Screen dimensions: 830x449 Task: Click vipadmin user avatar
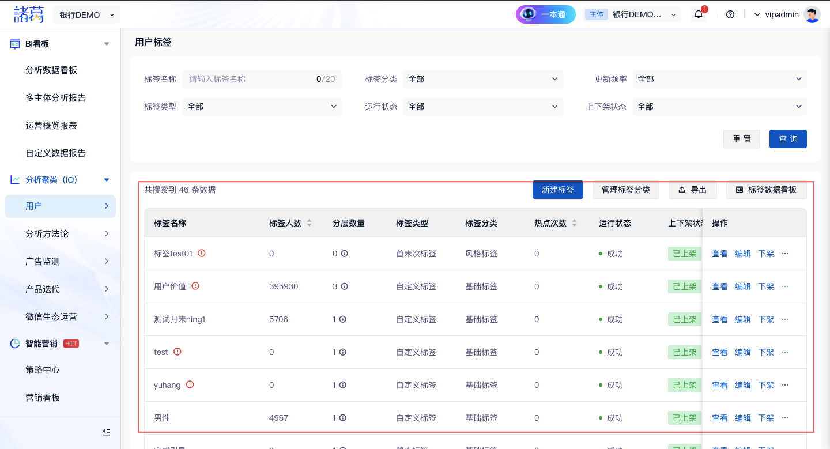[x=812, y=14]
